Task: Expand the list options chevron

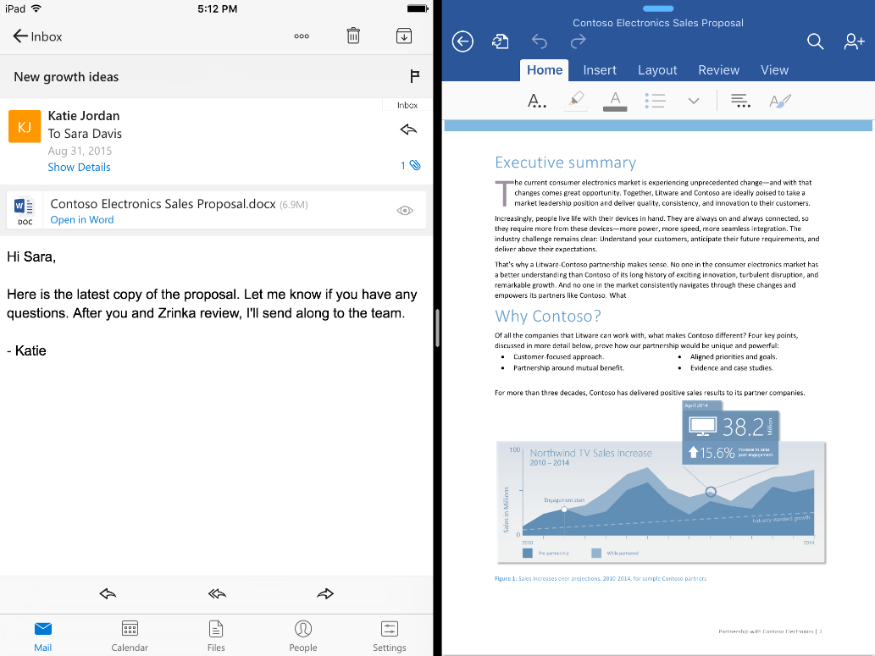Action: coord(694,101)
